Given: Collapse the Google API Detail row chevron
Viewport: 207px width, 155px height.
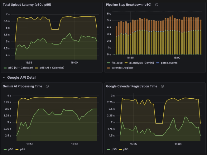Looking at the screenshot, I should (x=4, y=77).
